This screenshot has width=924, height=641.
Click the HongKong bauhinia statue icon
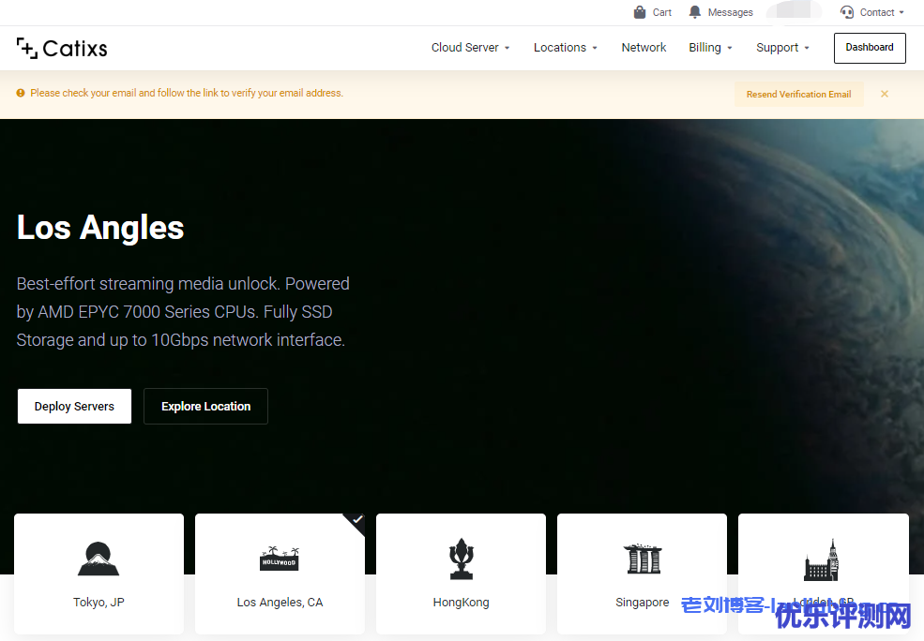461,559
